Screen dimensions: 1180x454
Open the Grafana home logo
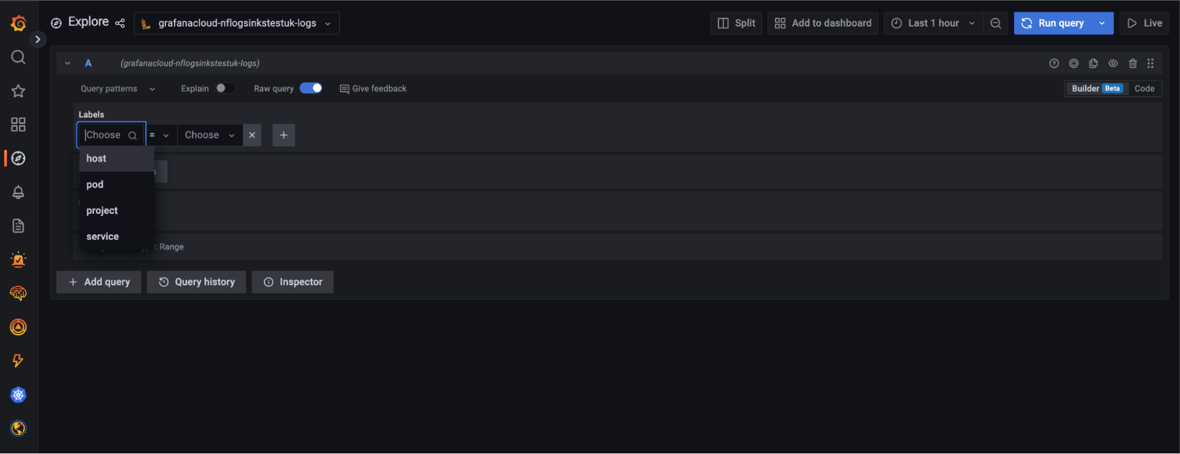[18, 23]
